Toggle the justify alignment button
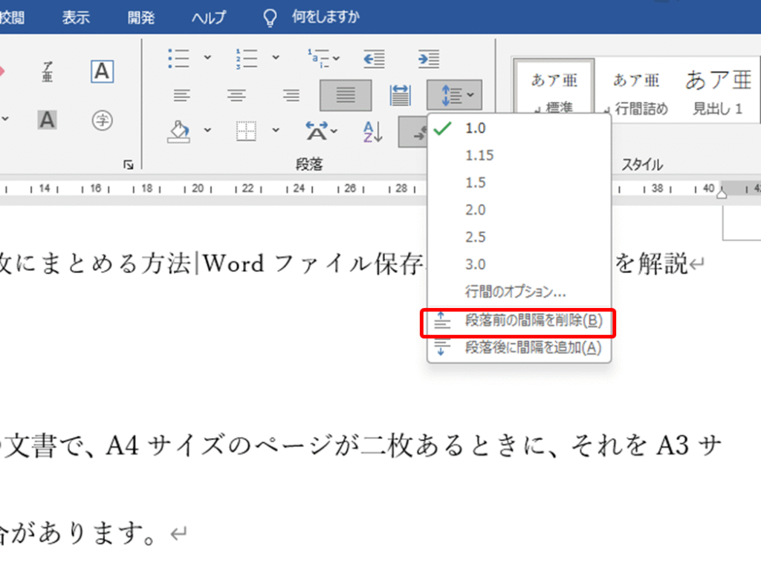This screenshot has width=761, height=576. [346, 95]
